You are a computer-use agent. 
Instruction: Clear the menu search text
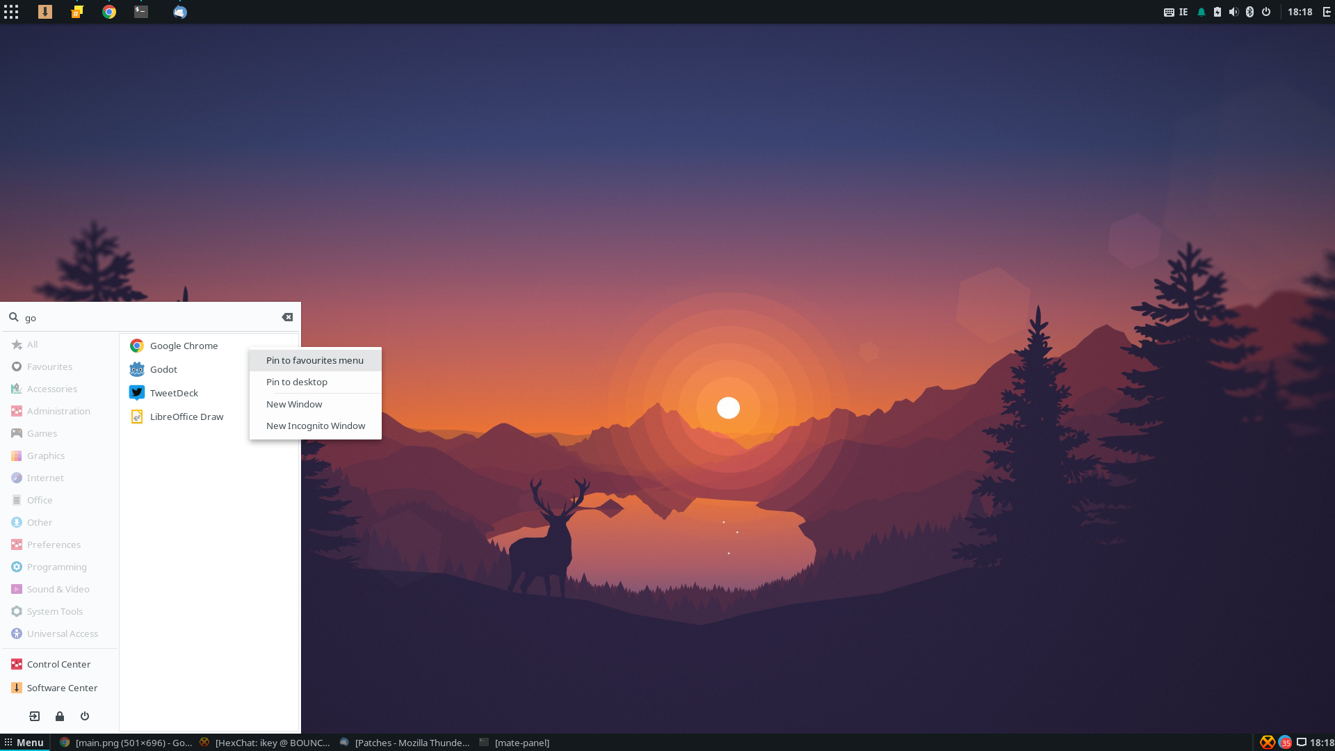[x=287, y=317]
